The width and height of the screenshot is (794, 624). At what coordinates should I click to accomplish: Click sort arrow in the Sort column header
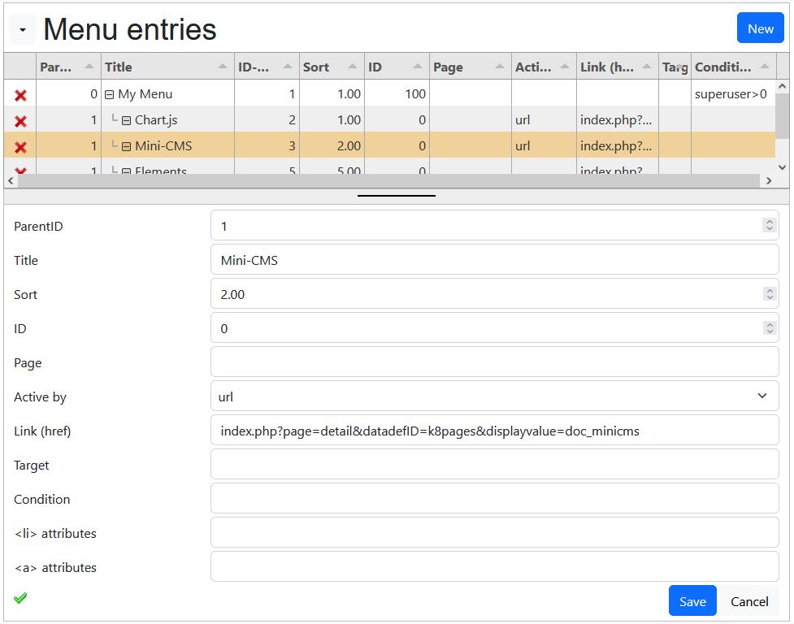coord(353,67)
